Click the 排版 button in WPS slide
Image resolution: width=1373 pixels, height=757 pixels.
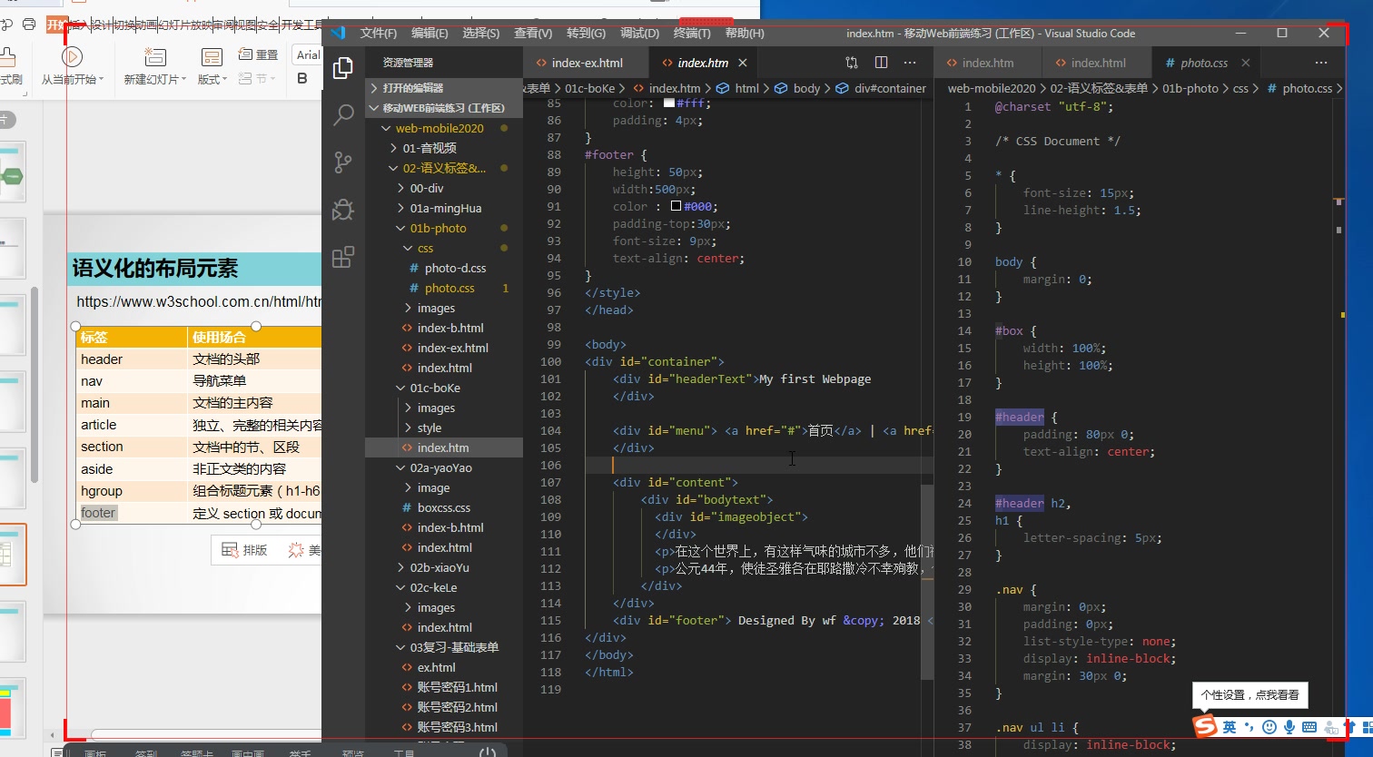tap(245, 550)
